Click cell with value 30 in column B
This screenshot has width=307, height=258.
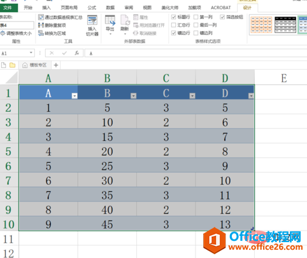click(x=107, y=180)
